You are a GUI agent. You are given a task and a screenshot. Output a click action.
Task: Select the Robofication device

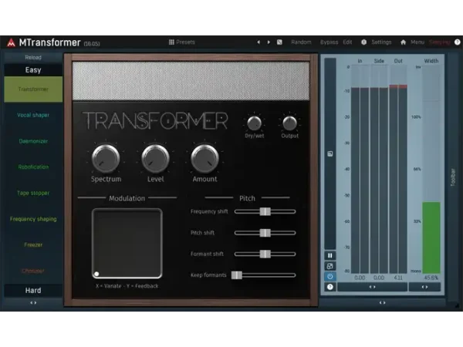pyautogui.click(x=33, y=167)
